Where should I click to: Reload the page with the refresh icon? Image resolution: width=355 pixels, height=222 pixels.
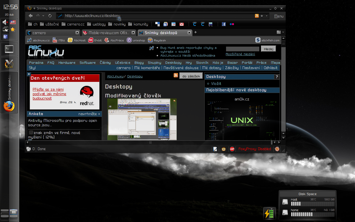50,16
